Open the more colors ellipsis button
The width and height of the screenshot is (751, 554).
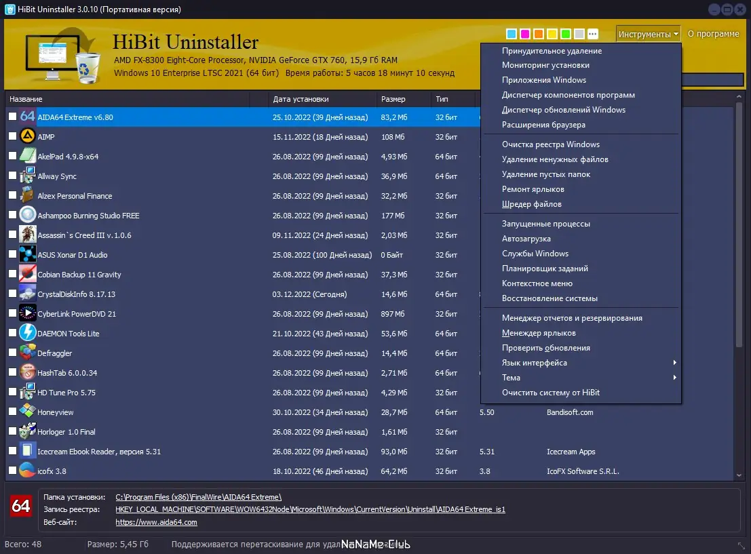tap(593, 33)
